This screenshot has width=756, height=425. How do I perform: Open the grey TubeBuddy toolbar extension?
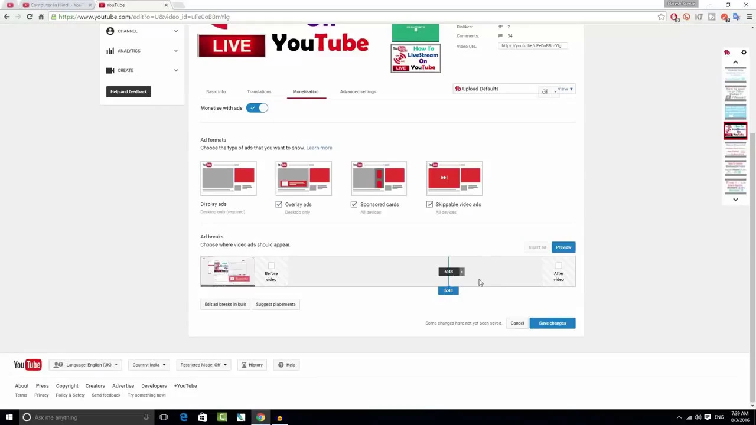coord(712,17)
